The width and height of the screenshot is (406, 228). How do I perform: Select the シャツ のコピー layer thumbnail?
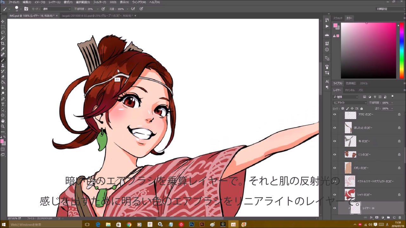tap(350, 194)
